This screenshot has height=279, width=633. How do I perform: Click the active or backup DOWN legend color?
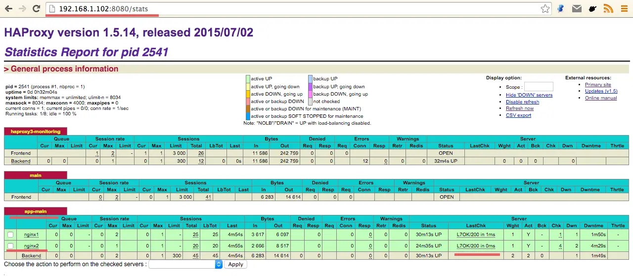pos(248,101)
